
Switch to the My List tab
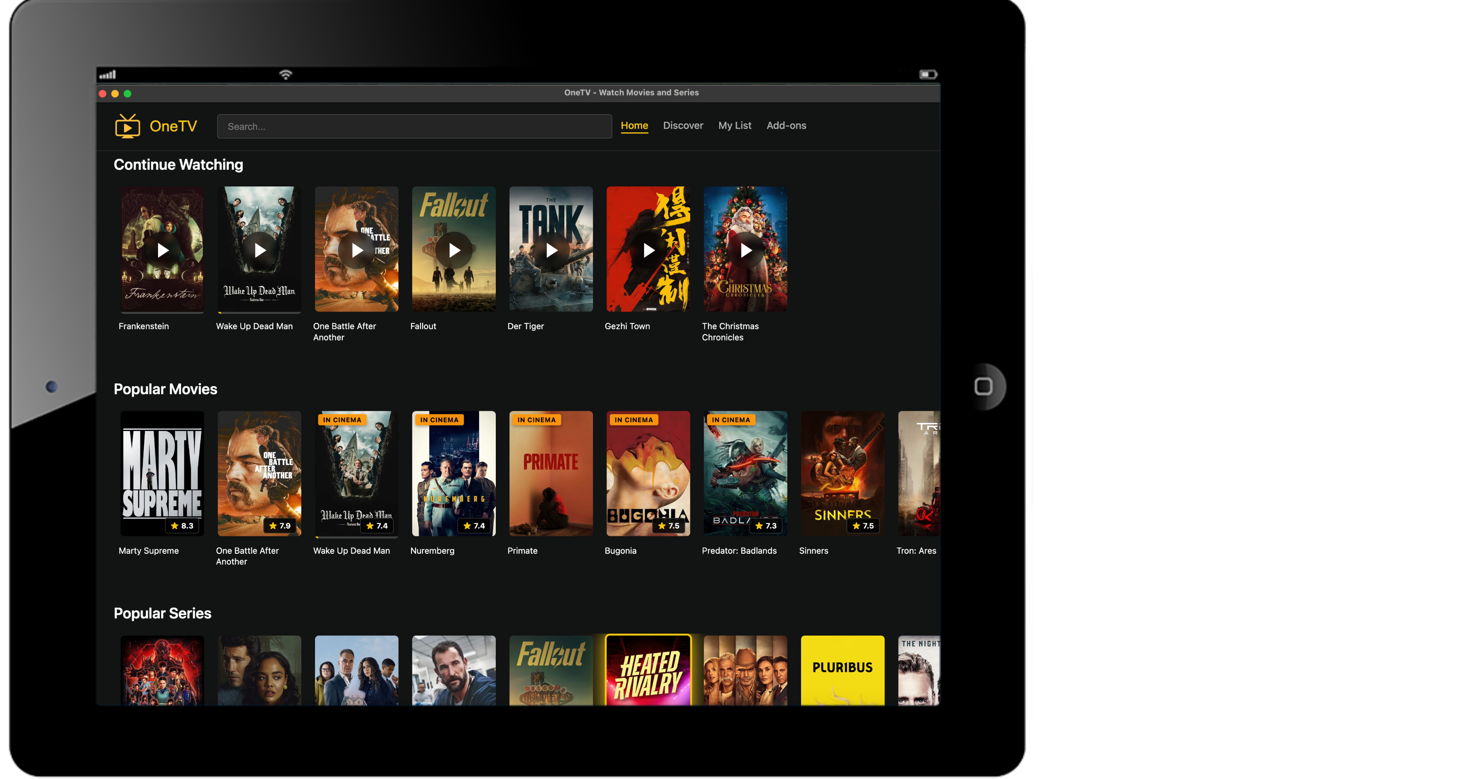coord(734,126)
